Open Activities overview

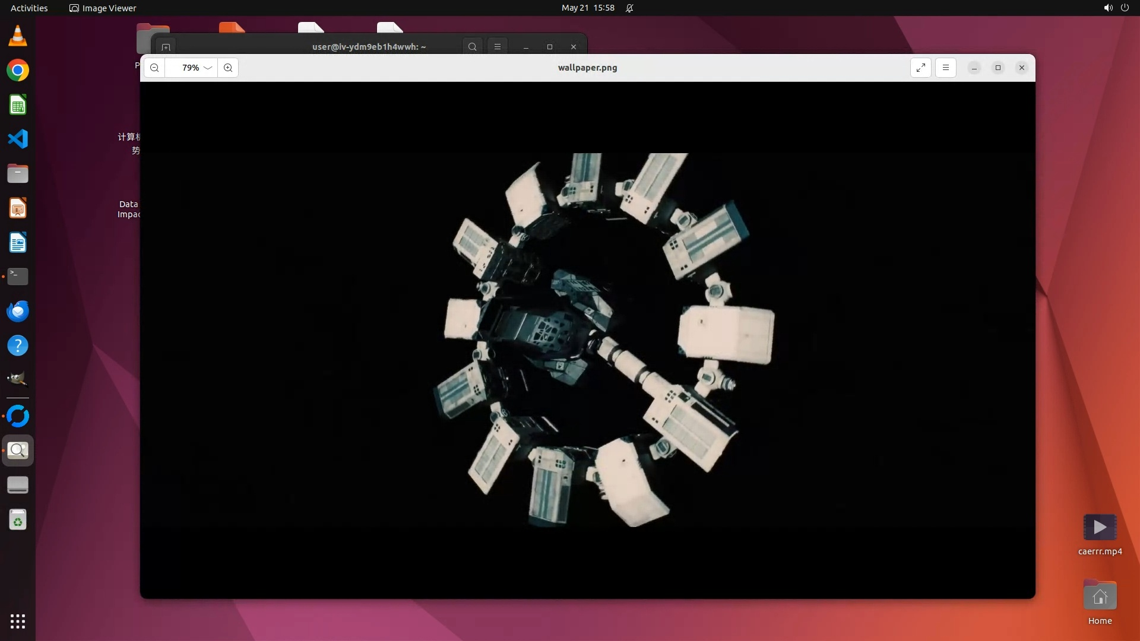[x=29, y=8]
